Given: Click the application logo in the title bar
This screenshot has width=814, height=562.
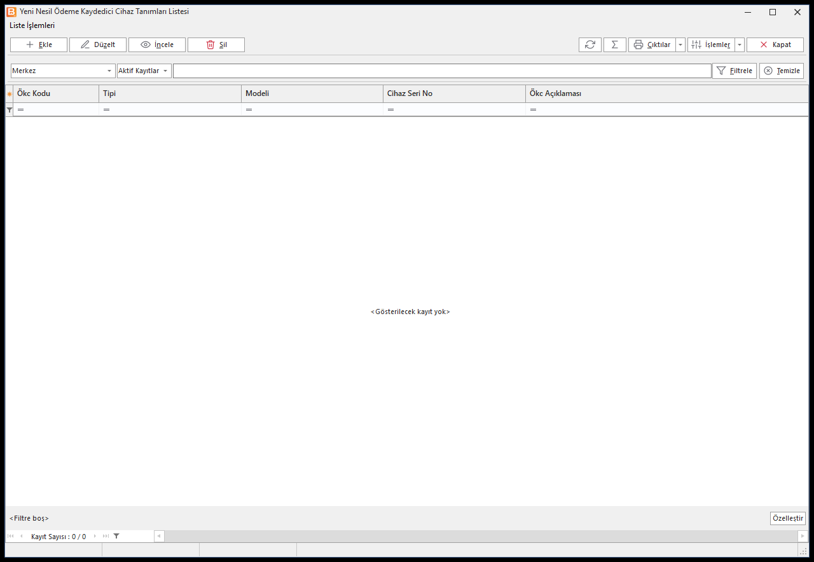Looking at the screenshot, I should point(11,11).
